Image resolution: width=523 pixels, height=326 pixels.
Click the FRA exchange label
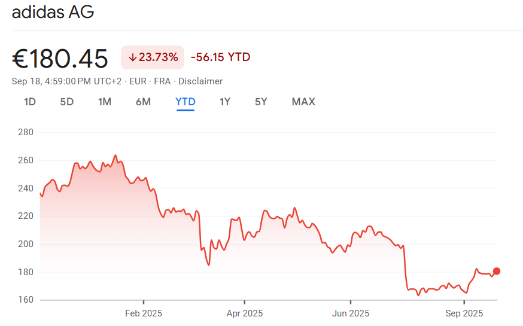[x=162, y=81]
